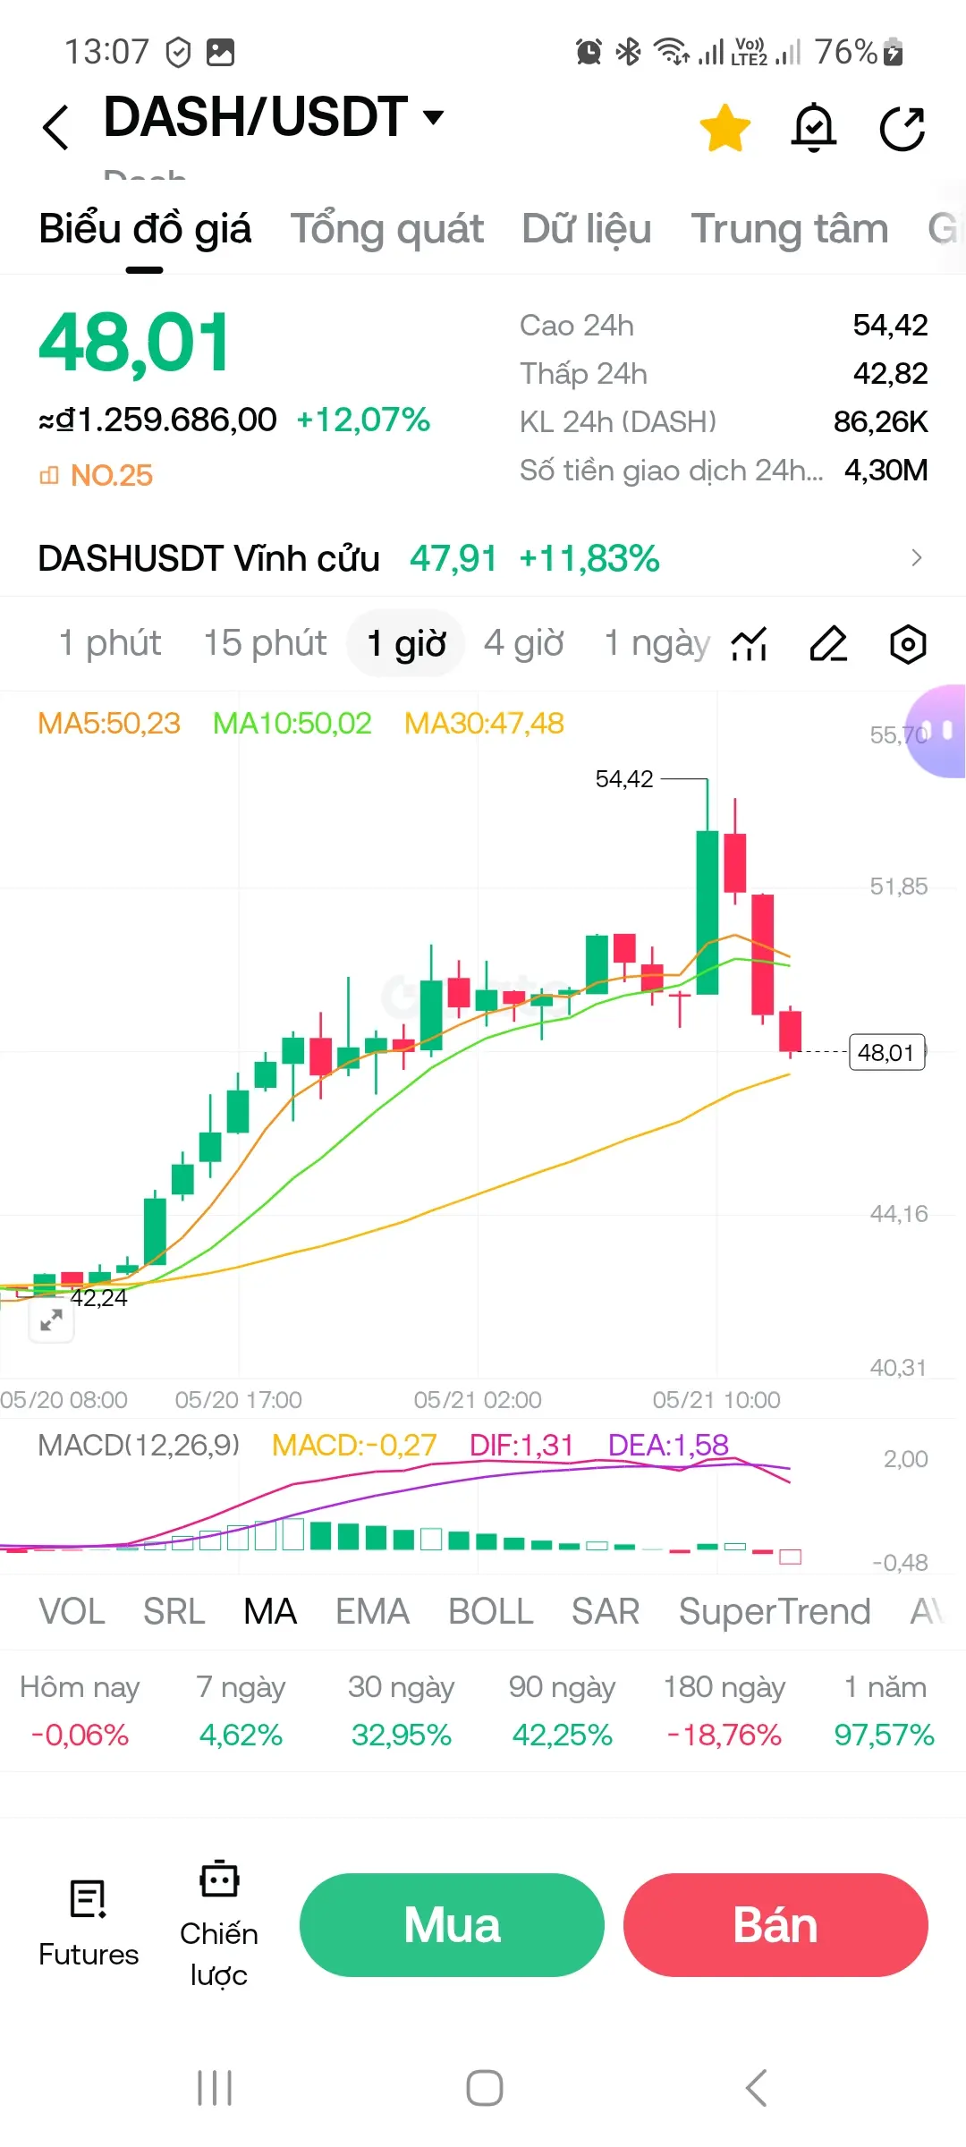Screen dimensions: 966x2147
Task: Open the Dữ liệu tab
Action: pos(587,229)
